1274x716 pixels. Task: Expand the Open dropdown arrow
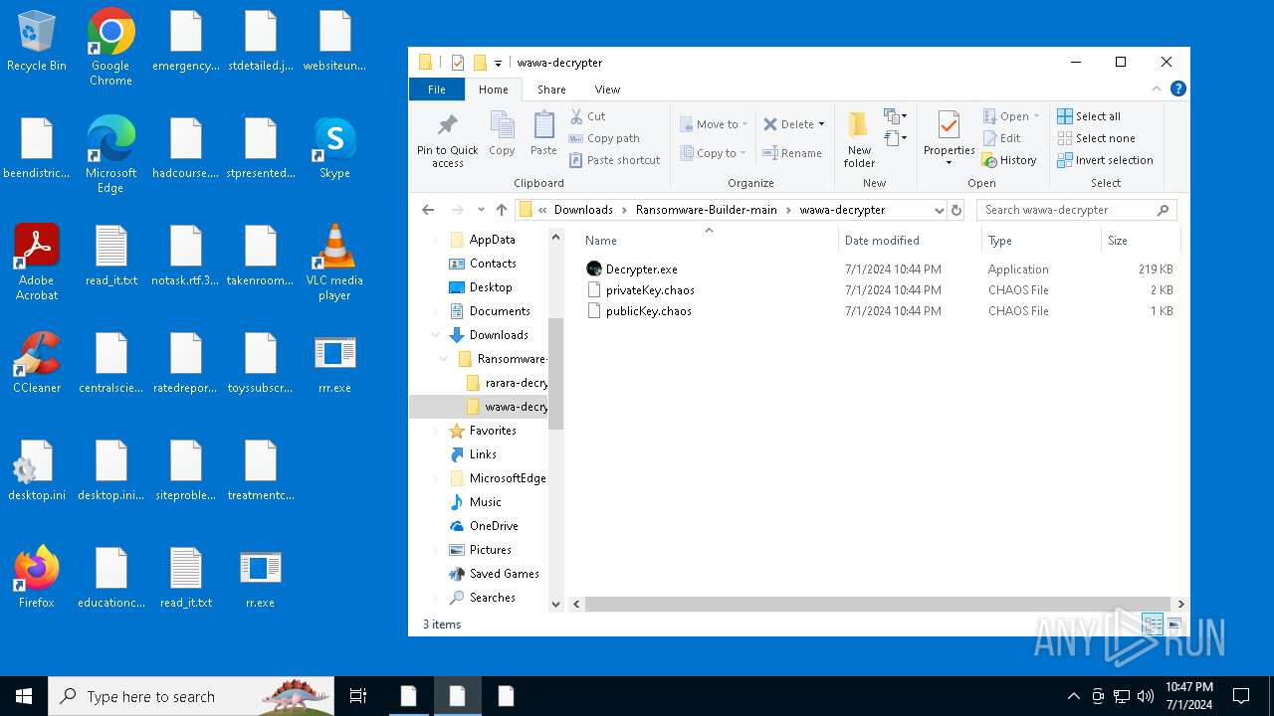pos(1036,116)
